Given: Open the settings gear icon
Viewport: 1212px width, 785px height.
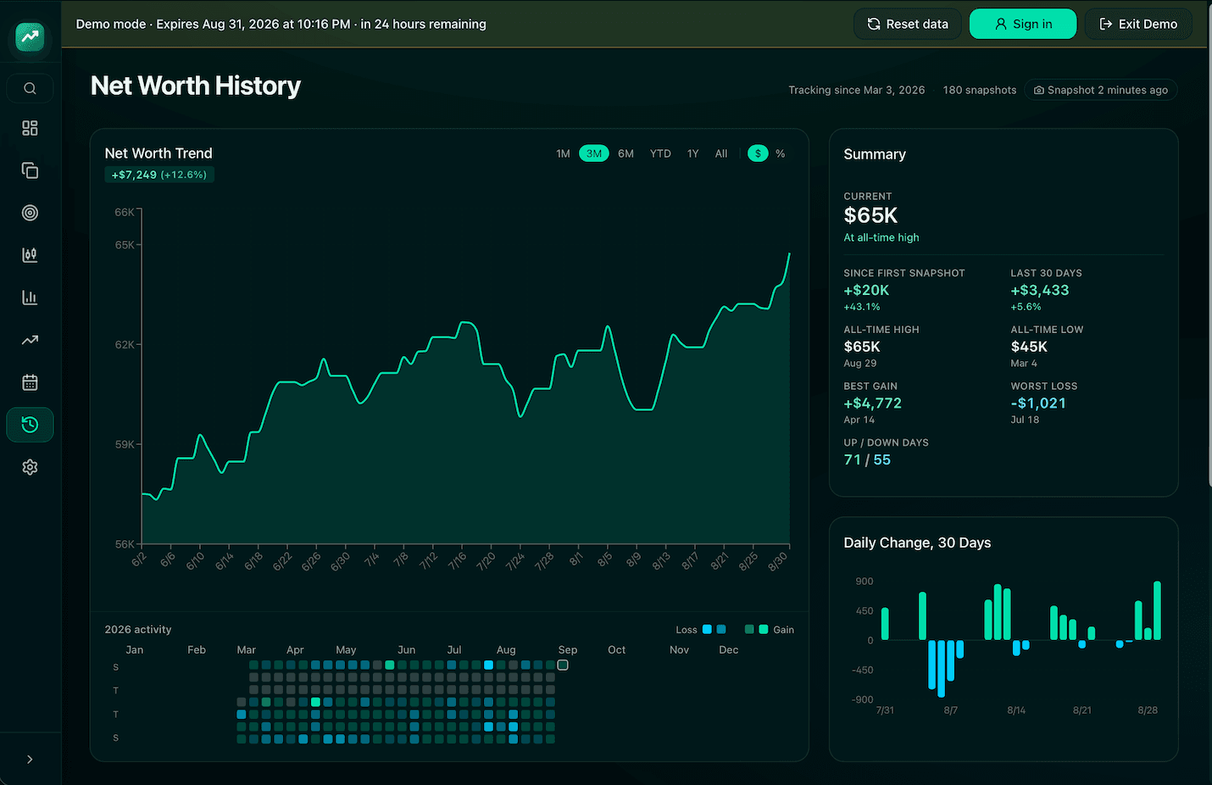Looking at the screenshot, I should [30, 467].
